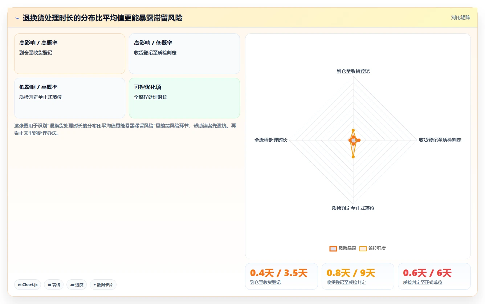Toggle the 风险暴露 legend swatch

(333, 248)
